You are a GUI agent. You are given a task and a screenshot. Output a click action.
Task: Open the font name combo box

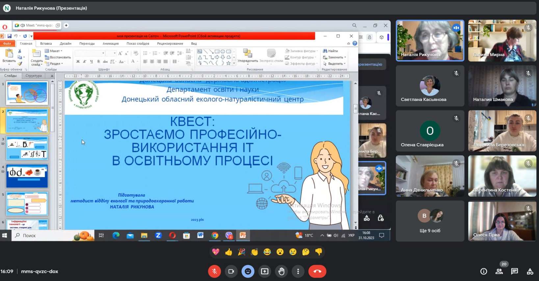90,53
